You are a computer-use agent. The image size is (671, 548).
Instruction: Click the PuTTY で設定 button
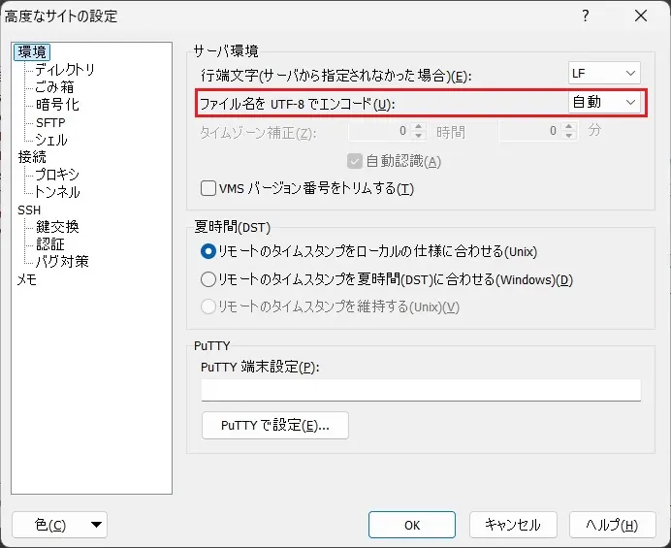click(x=274, y=425)
